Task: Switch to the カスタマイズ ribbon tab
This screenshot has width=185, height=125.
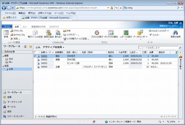Action: [x=54, y=27]
